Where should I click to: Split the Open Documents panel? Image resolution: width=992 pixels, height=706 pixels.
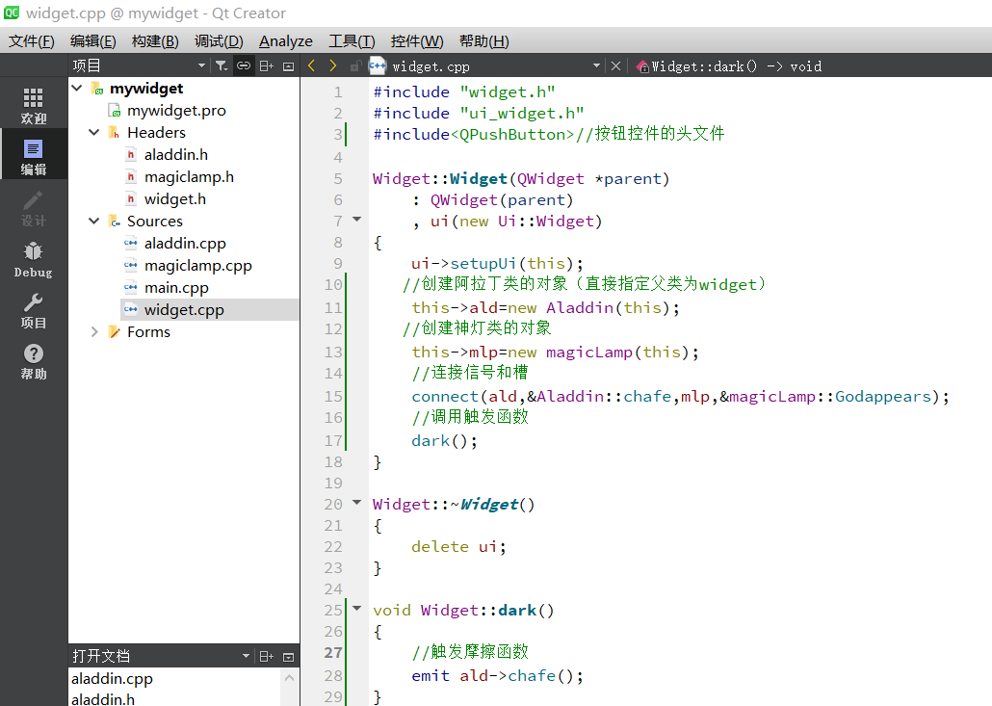pos(267,657)
